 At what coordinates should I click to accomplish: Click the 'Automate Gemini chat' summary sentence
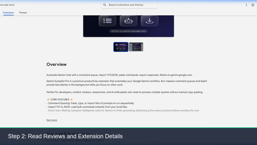(x=119, y=75)
